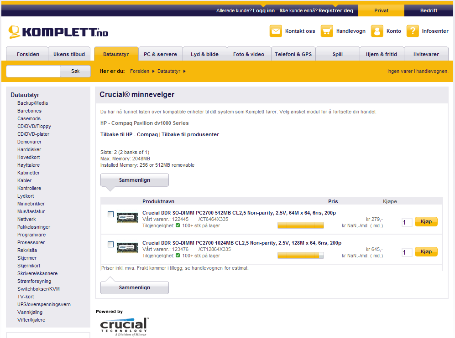Open Programvare category in the sidebar
The image size is (455, 338).
click(31, 235)
